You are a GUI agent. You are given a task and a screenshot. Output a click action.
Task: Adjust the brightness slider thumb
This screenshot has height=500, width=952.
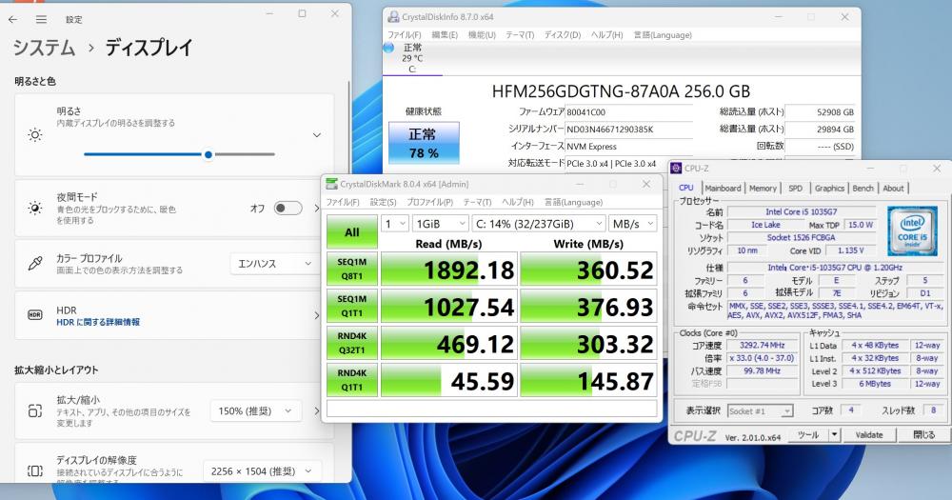click(208, 154)
